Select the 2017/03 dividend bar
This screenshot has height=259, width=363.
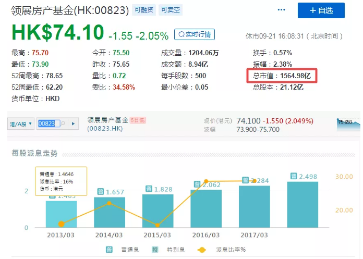point(255,207)
